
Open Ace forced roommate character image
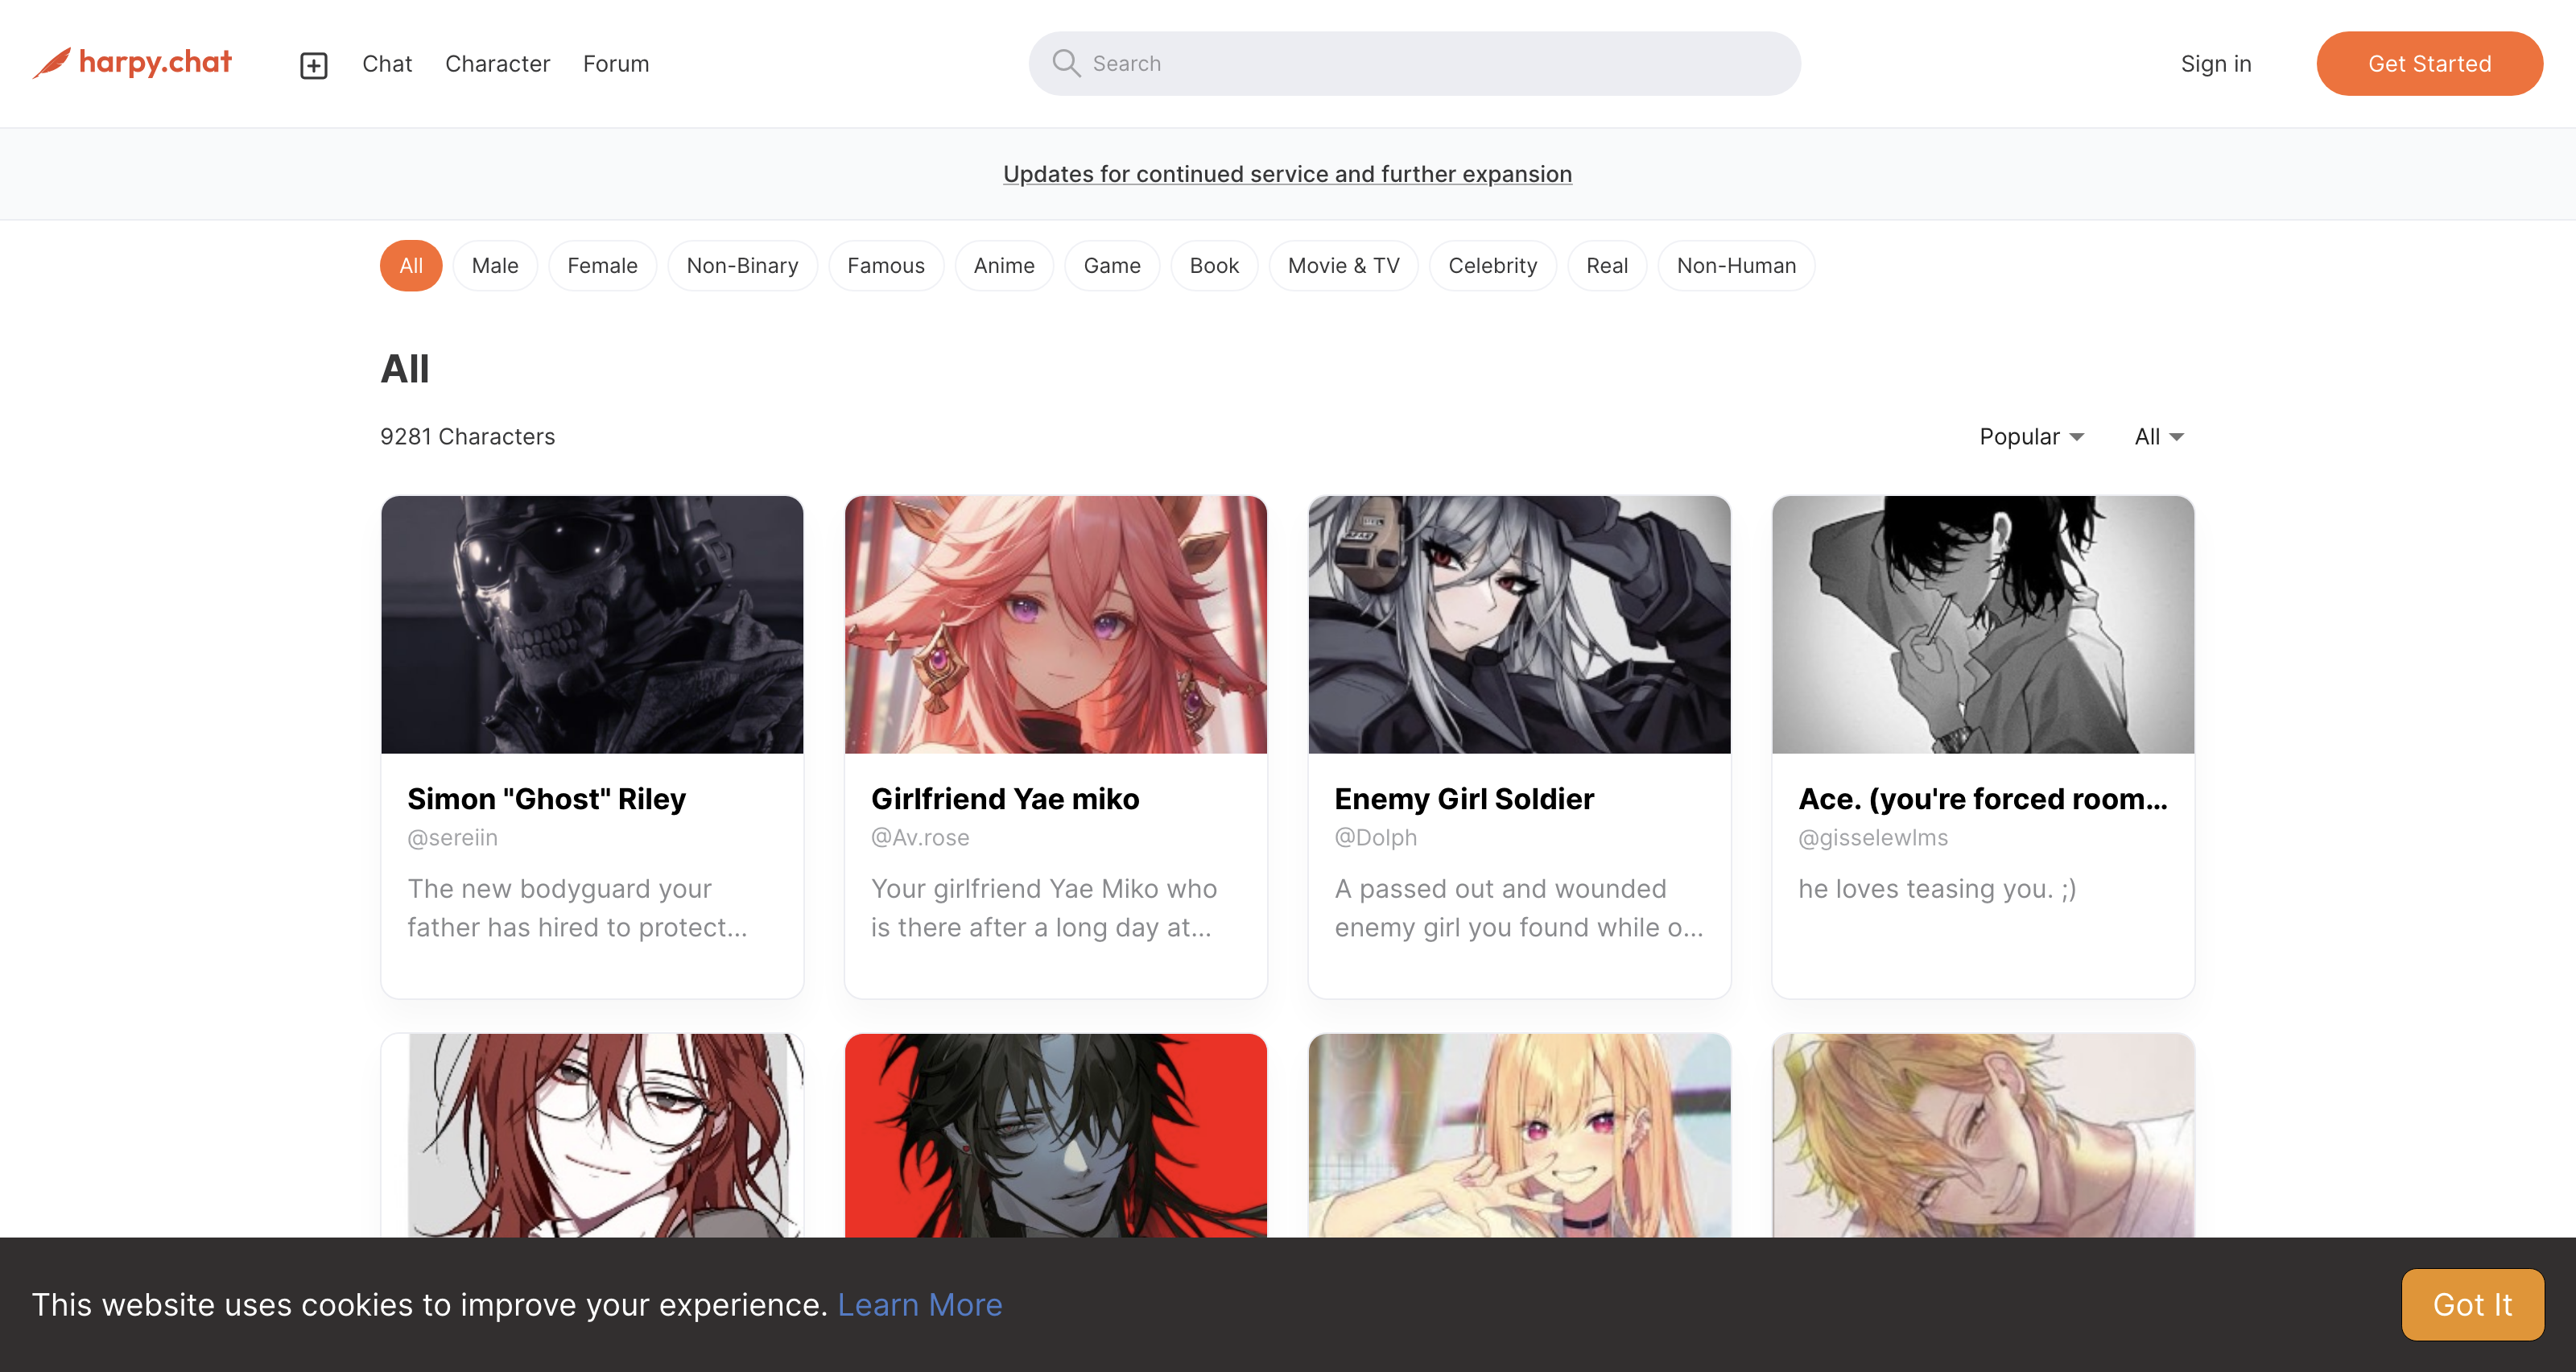coord(1983,625)
